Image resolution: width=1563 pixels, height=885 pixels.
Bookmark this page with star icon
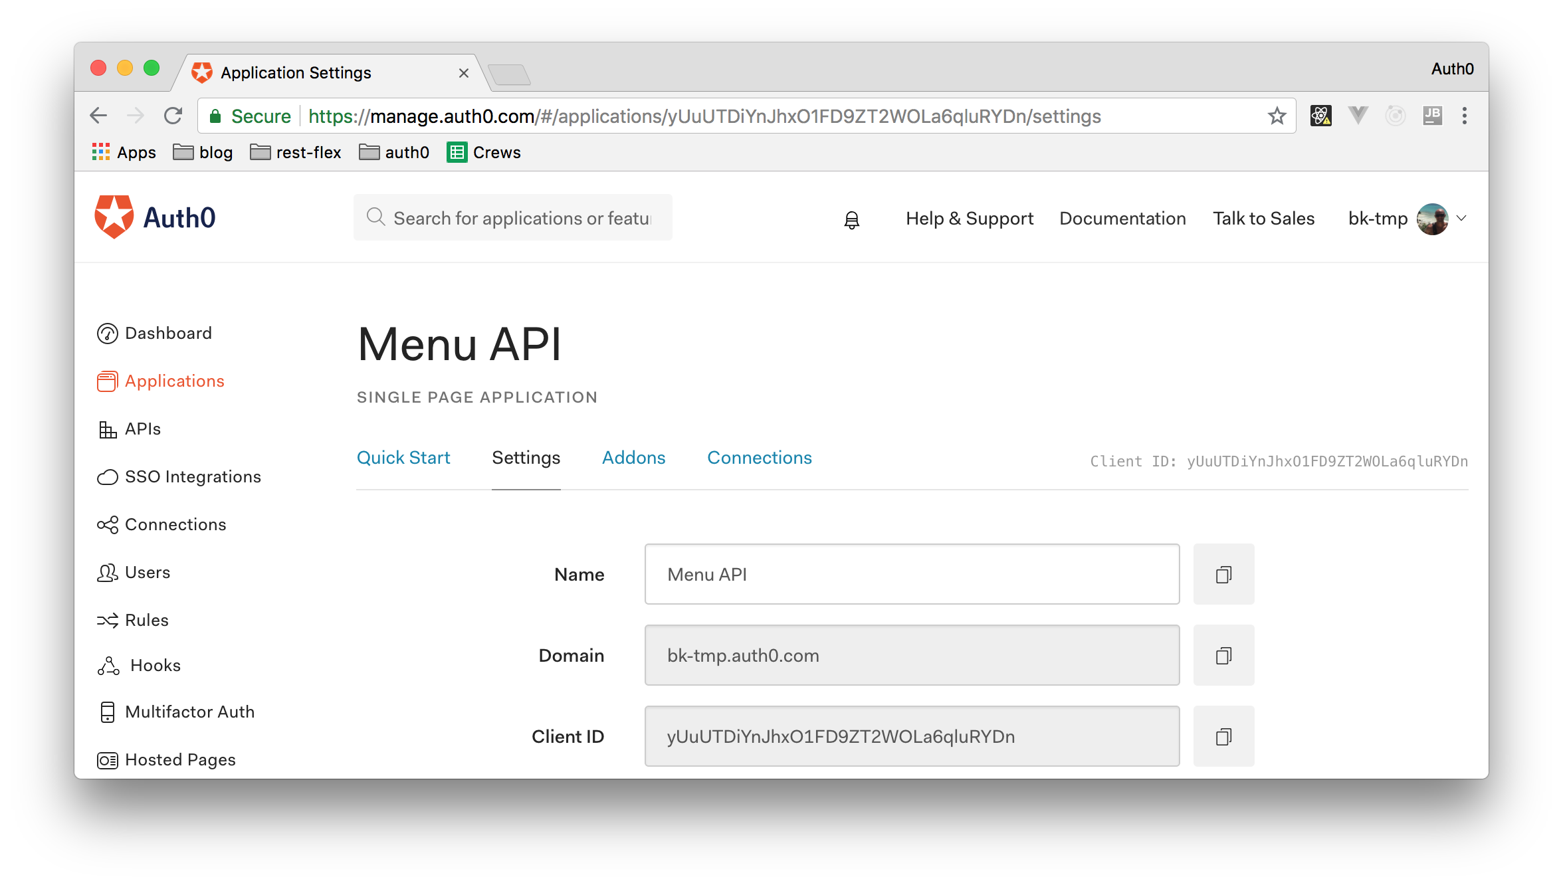[x=1277, y=116]
